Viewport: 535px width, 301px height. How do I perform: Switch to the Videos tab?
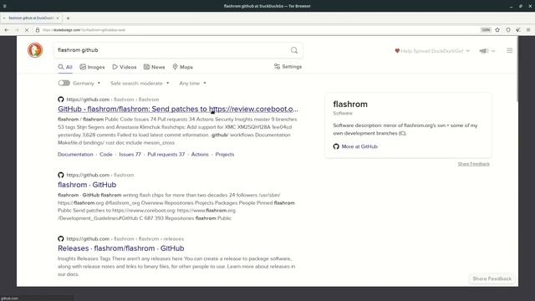(125, 67)
